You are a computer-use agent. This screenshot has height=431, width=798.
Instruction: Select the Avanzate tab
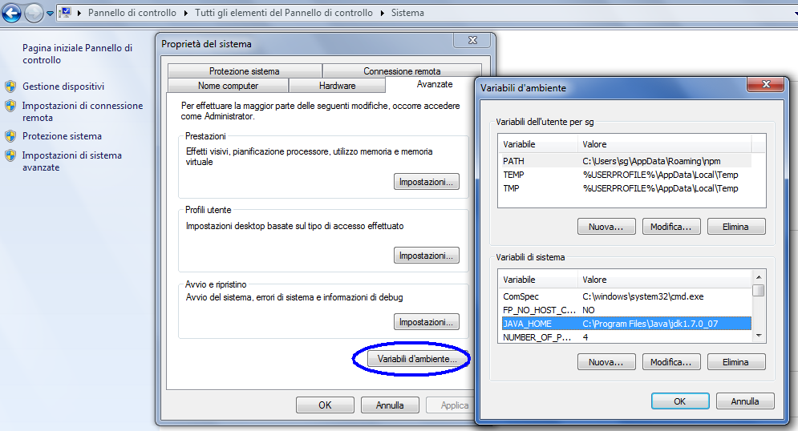[x=435, y=84]
